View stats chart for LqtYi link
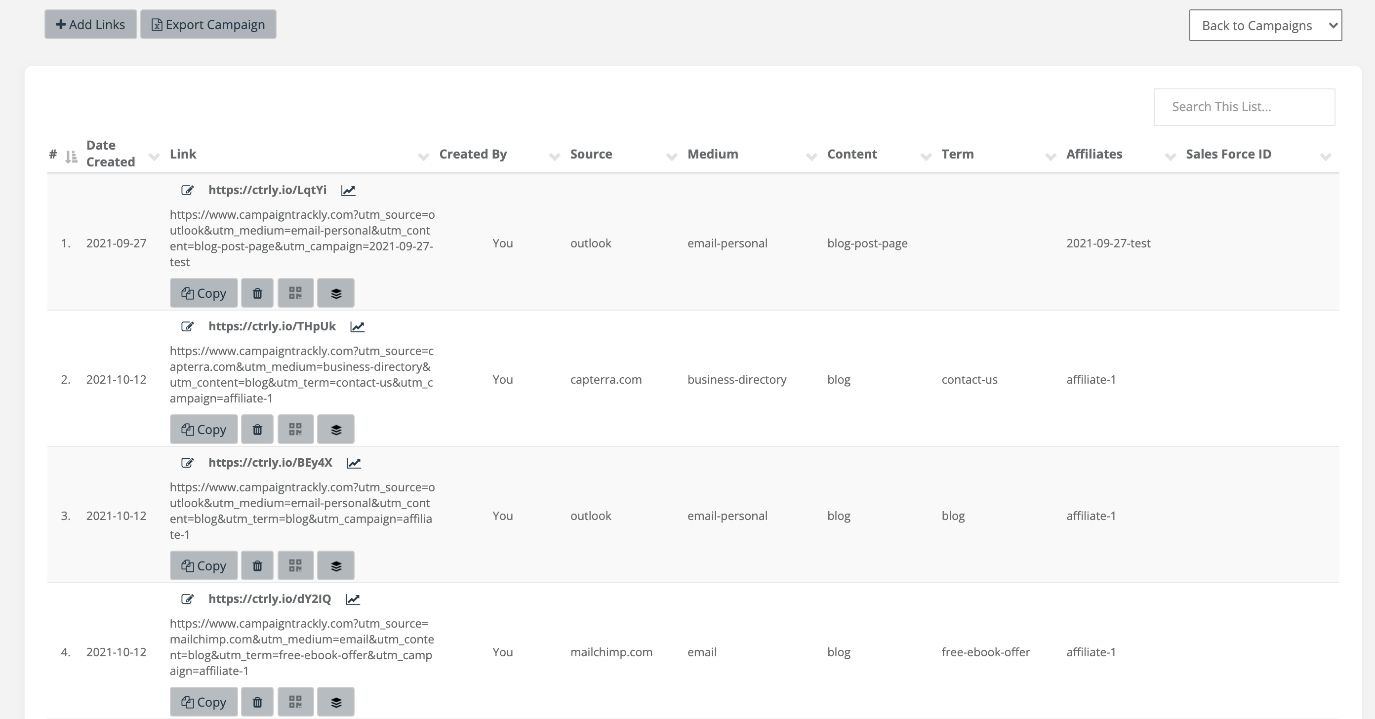1375x719 pixels. (x=349, y=191)
